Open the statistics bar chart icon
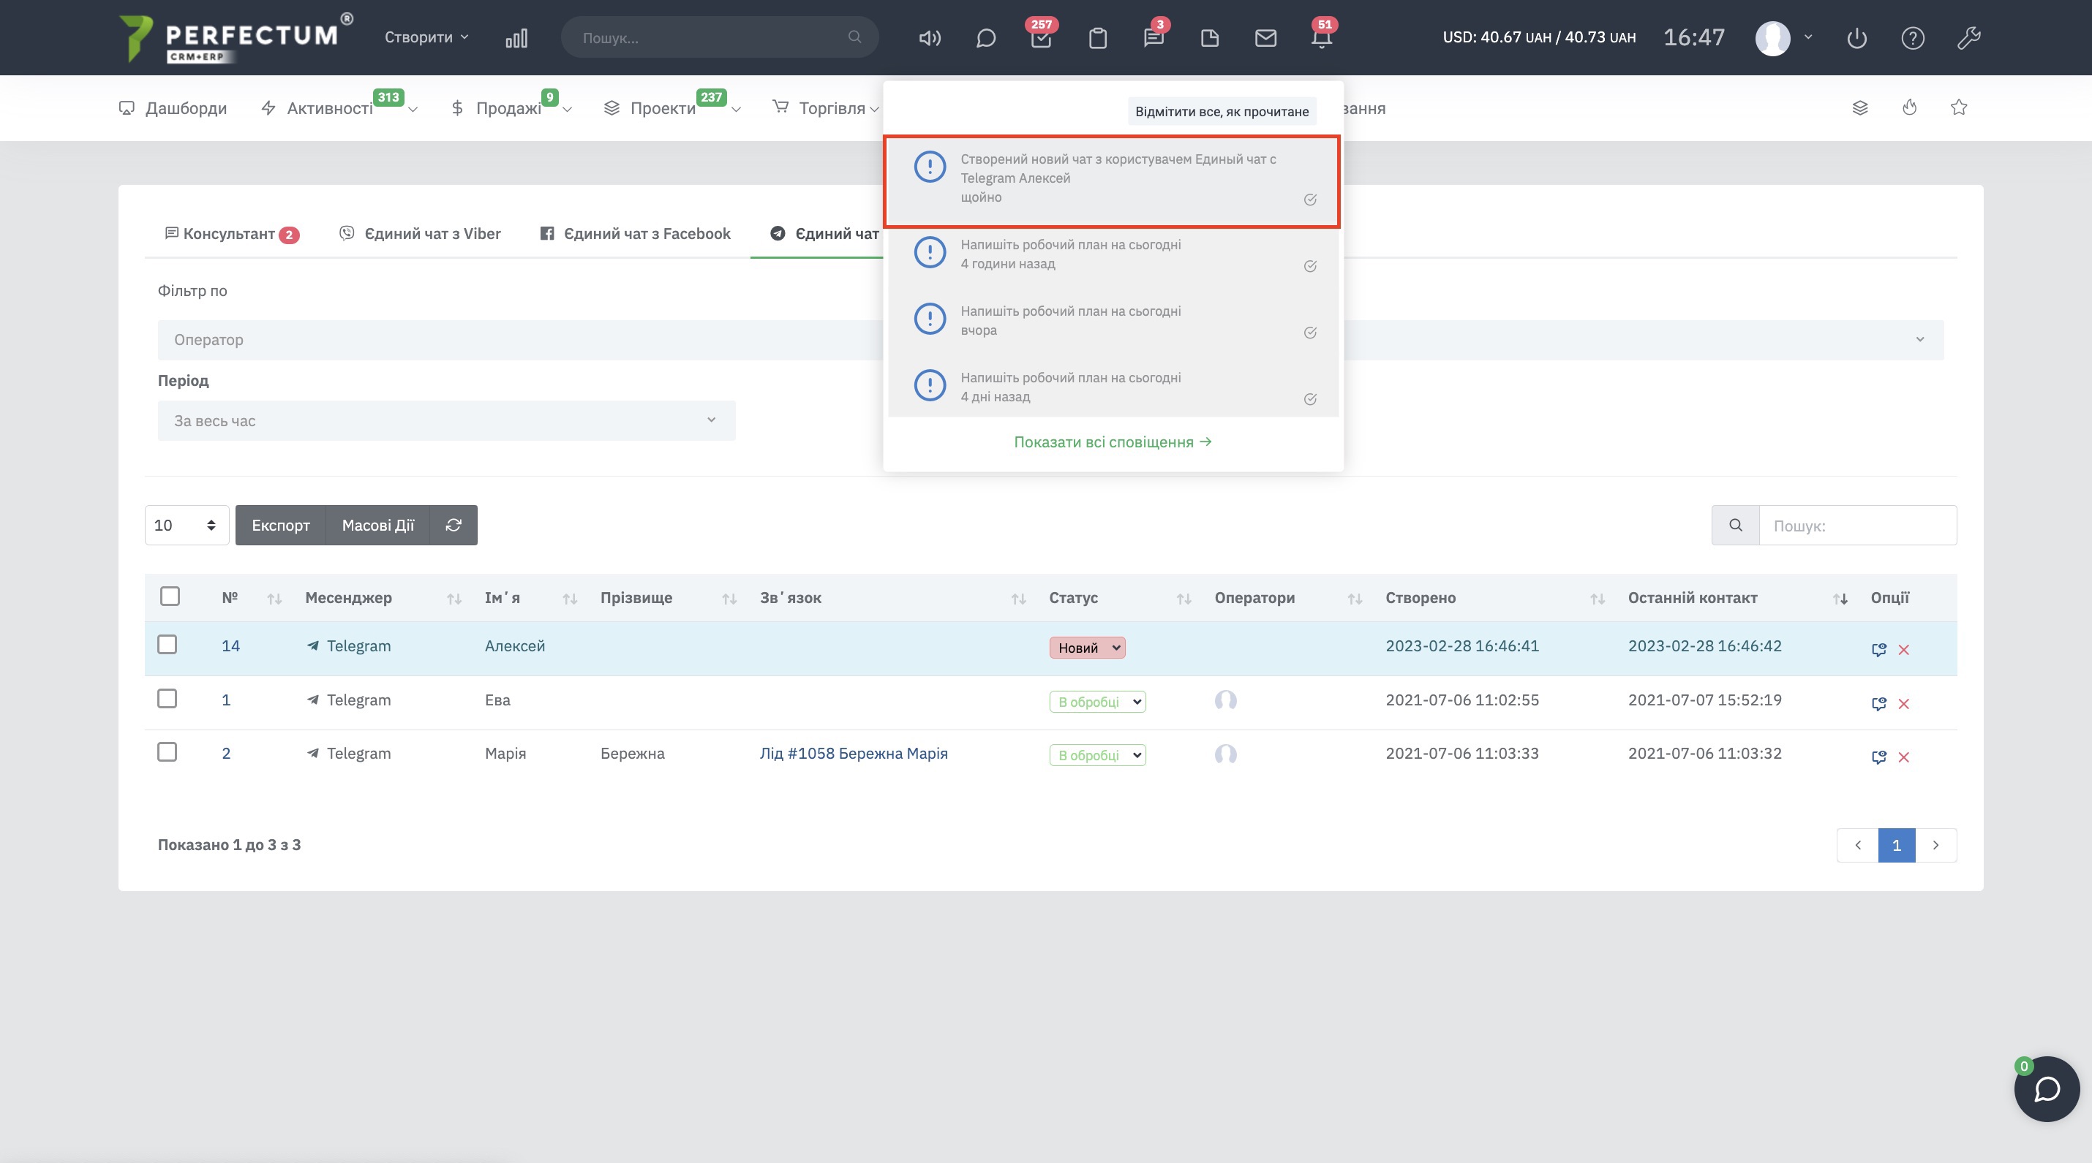The width and height of the screenshot is (2092, 1163). coord(516,38)
